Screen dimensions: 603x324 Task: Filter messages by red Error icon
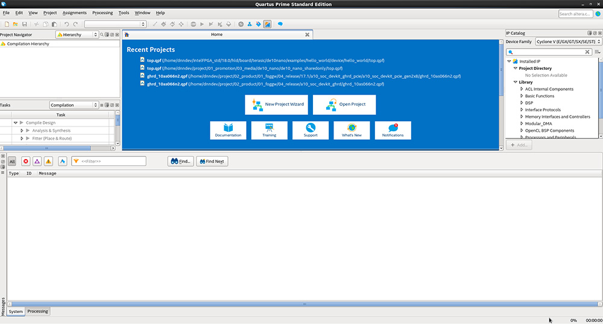click(26, 161)
